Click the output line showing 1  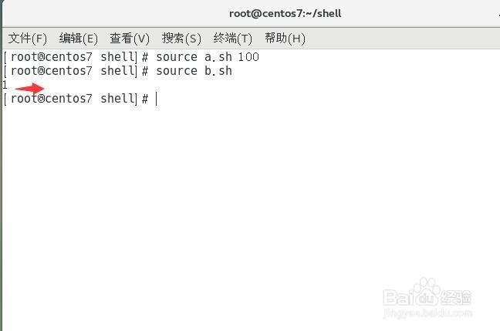[x=5, y=85]
